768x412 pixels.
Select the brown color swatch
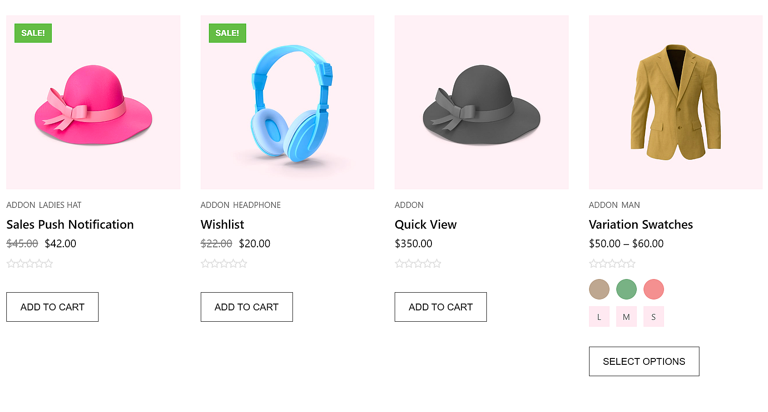pyautogui.click(x=599, y=289)
